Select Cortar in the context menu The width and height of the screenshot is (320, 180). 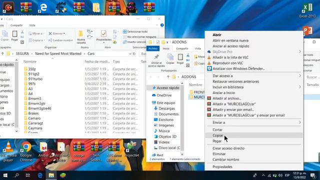point(217,130)
